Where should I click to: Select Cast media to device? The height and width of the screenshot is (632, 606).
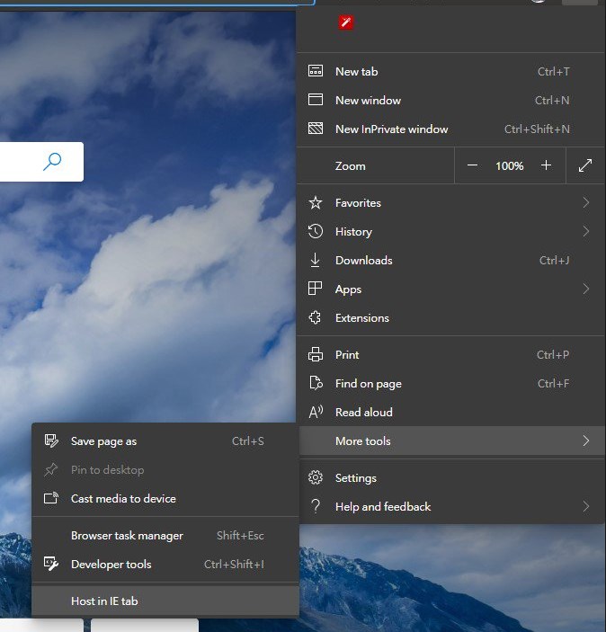pos(123,499)
